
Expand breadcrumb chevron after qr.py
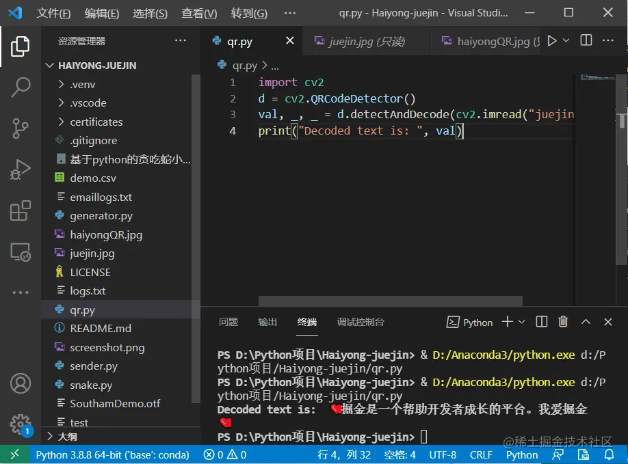(x=264, y=65)
